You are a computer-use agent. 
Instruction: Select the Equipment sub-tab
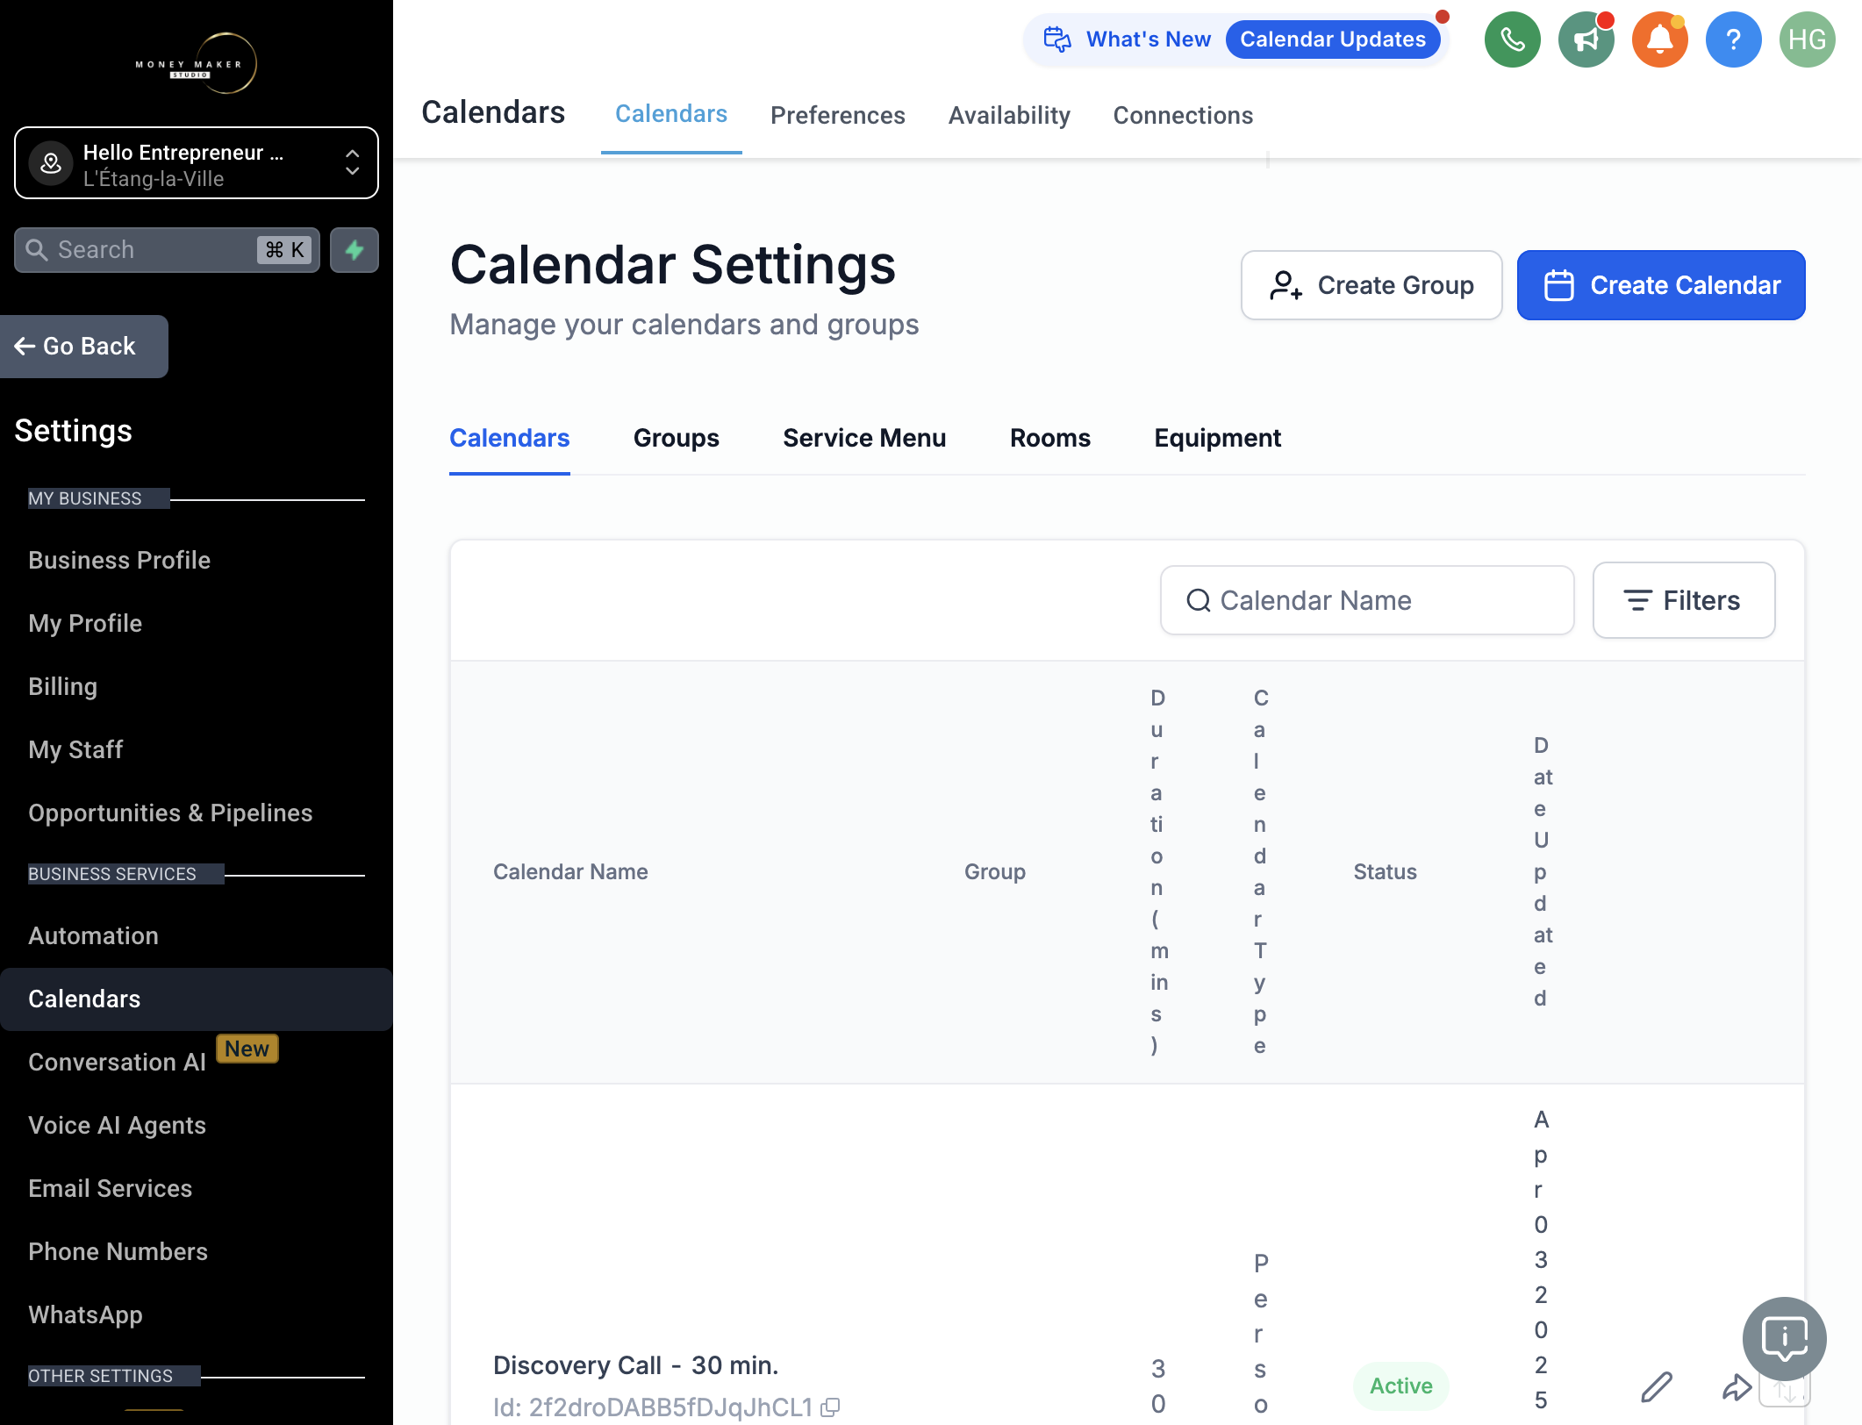pyautogui.click(x=1217, y=438)
